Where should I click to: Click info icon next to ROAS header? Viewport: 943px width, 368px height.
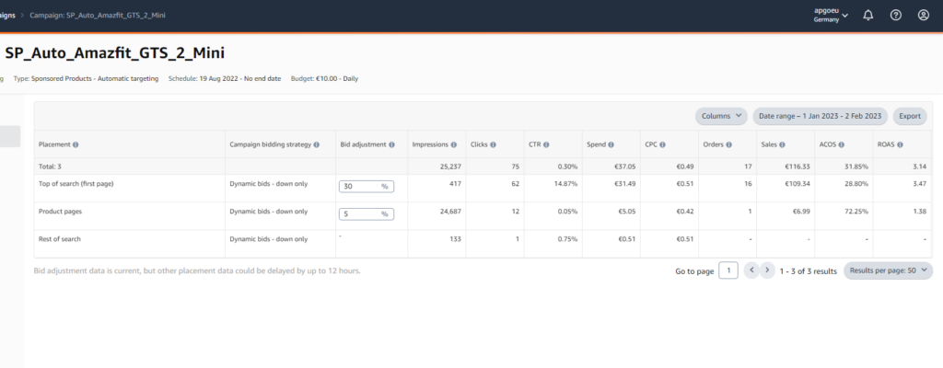pos(900,145)
